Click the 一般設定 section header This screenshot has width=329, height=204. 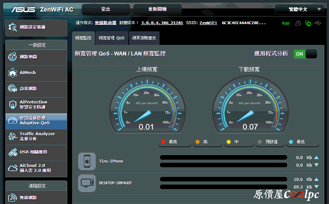coord(37,45)
